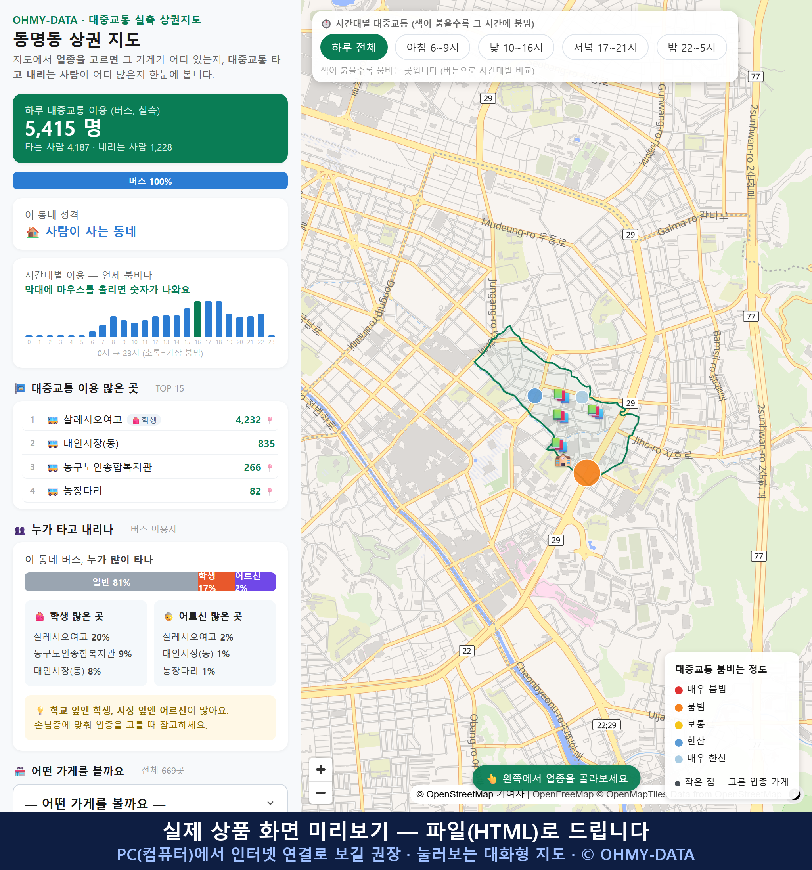Click map pin icon in 농장다리 row
This screenshot has height=870, width=812.
[270, 491]
